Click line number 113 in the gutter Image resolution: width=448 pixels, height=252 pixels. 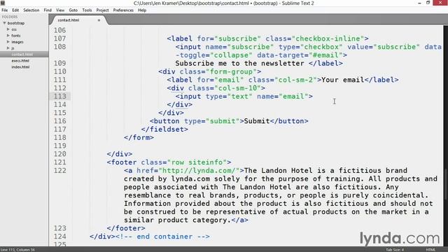click(60, 97)
